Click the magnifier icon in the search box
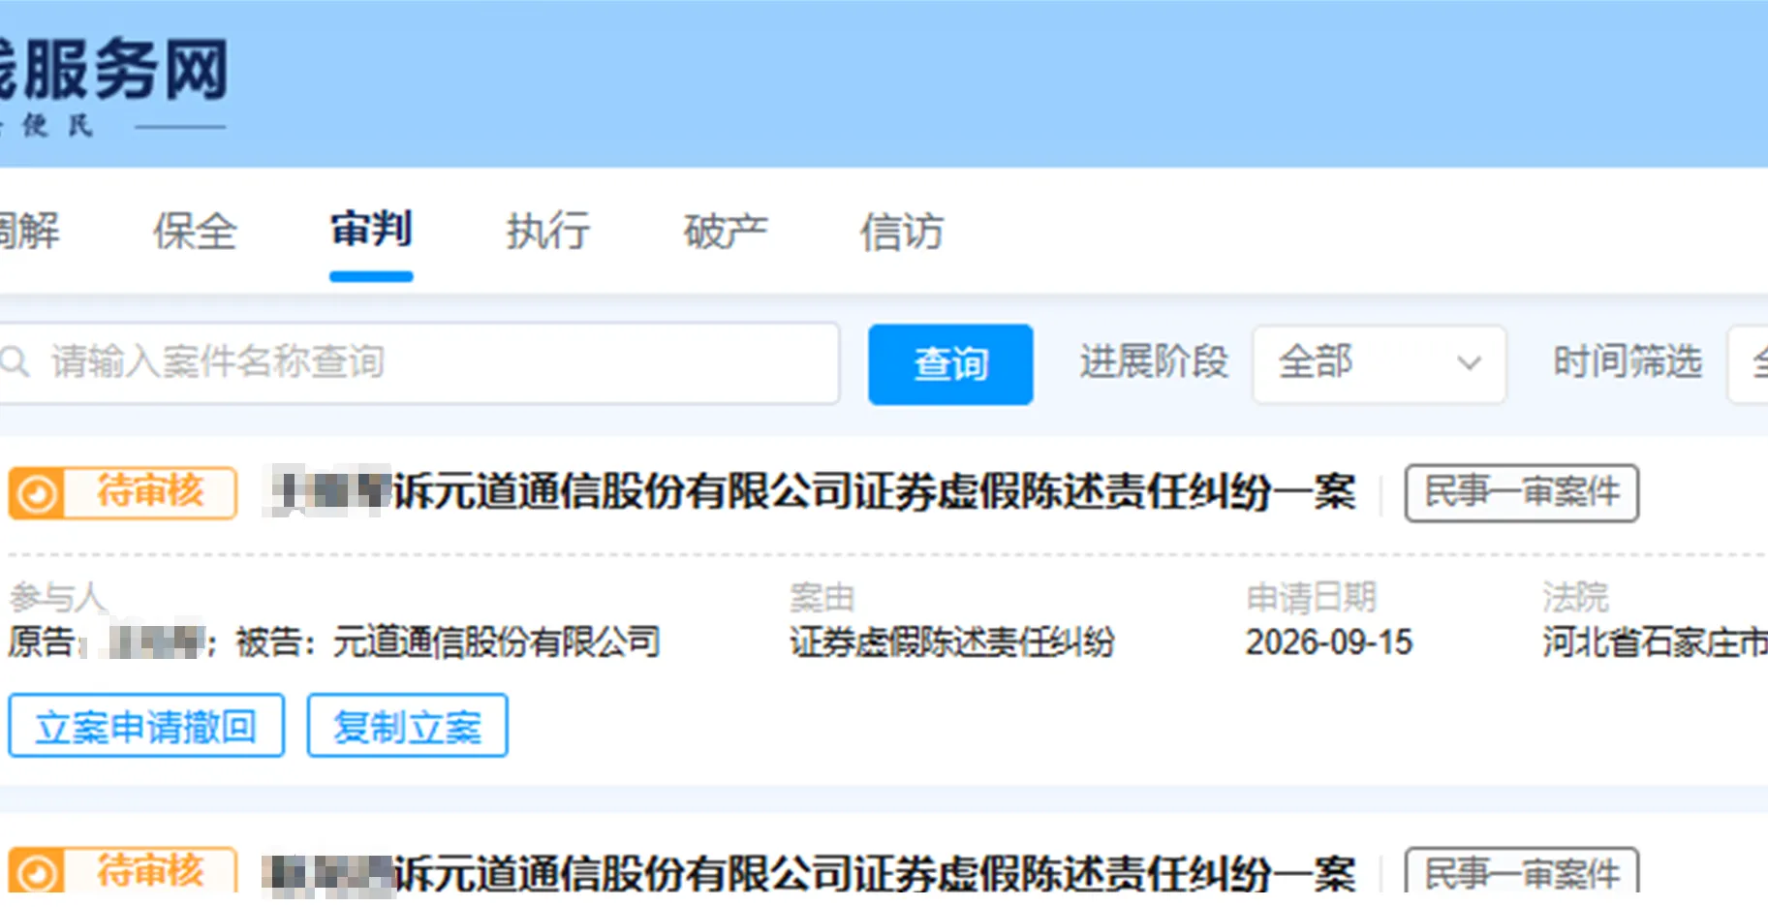The image size is (1768, 907). tap(15, 362)
